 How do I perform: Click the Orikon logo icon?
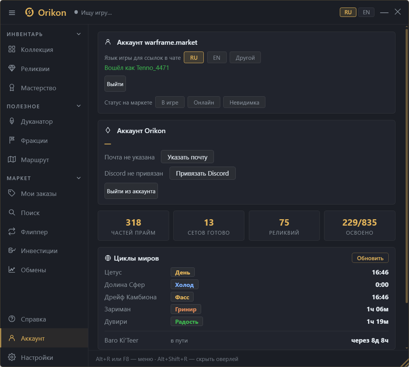coord(29,12)
